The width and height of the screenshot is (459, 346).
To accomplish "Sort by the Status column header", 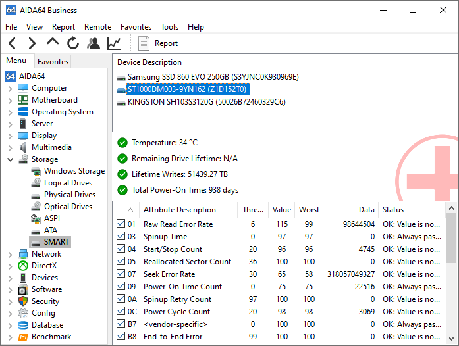I will coord(412,210).
